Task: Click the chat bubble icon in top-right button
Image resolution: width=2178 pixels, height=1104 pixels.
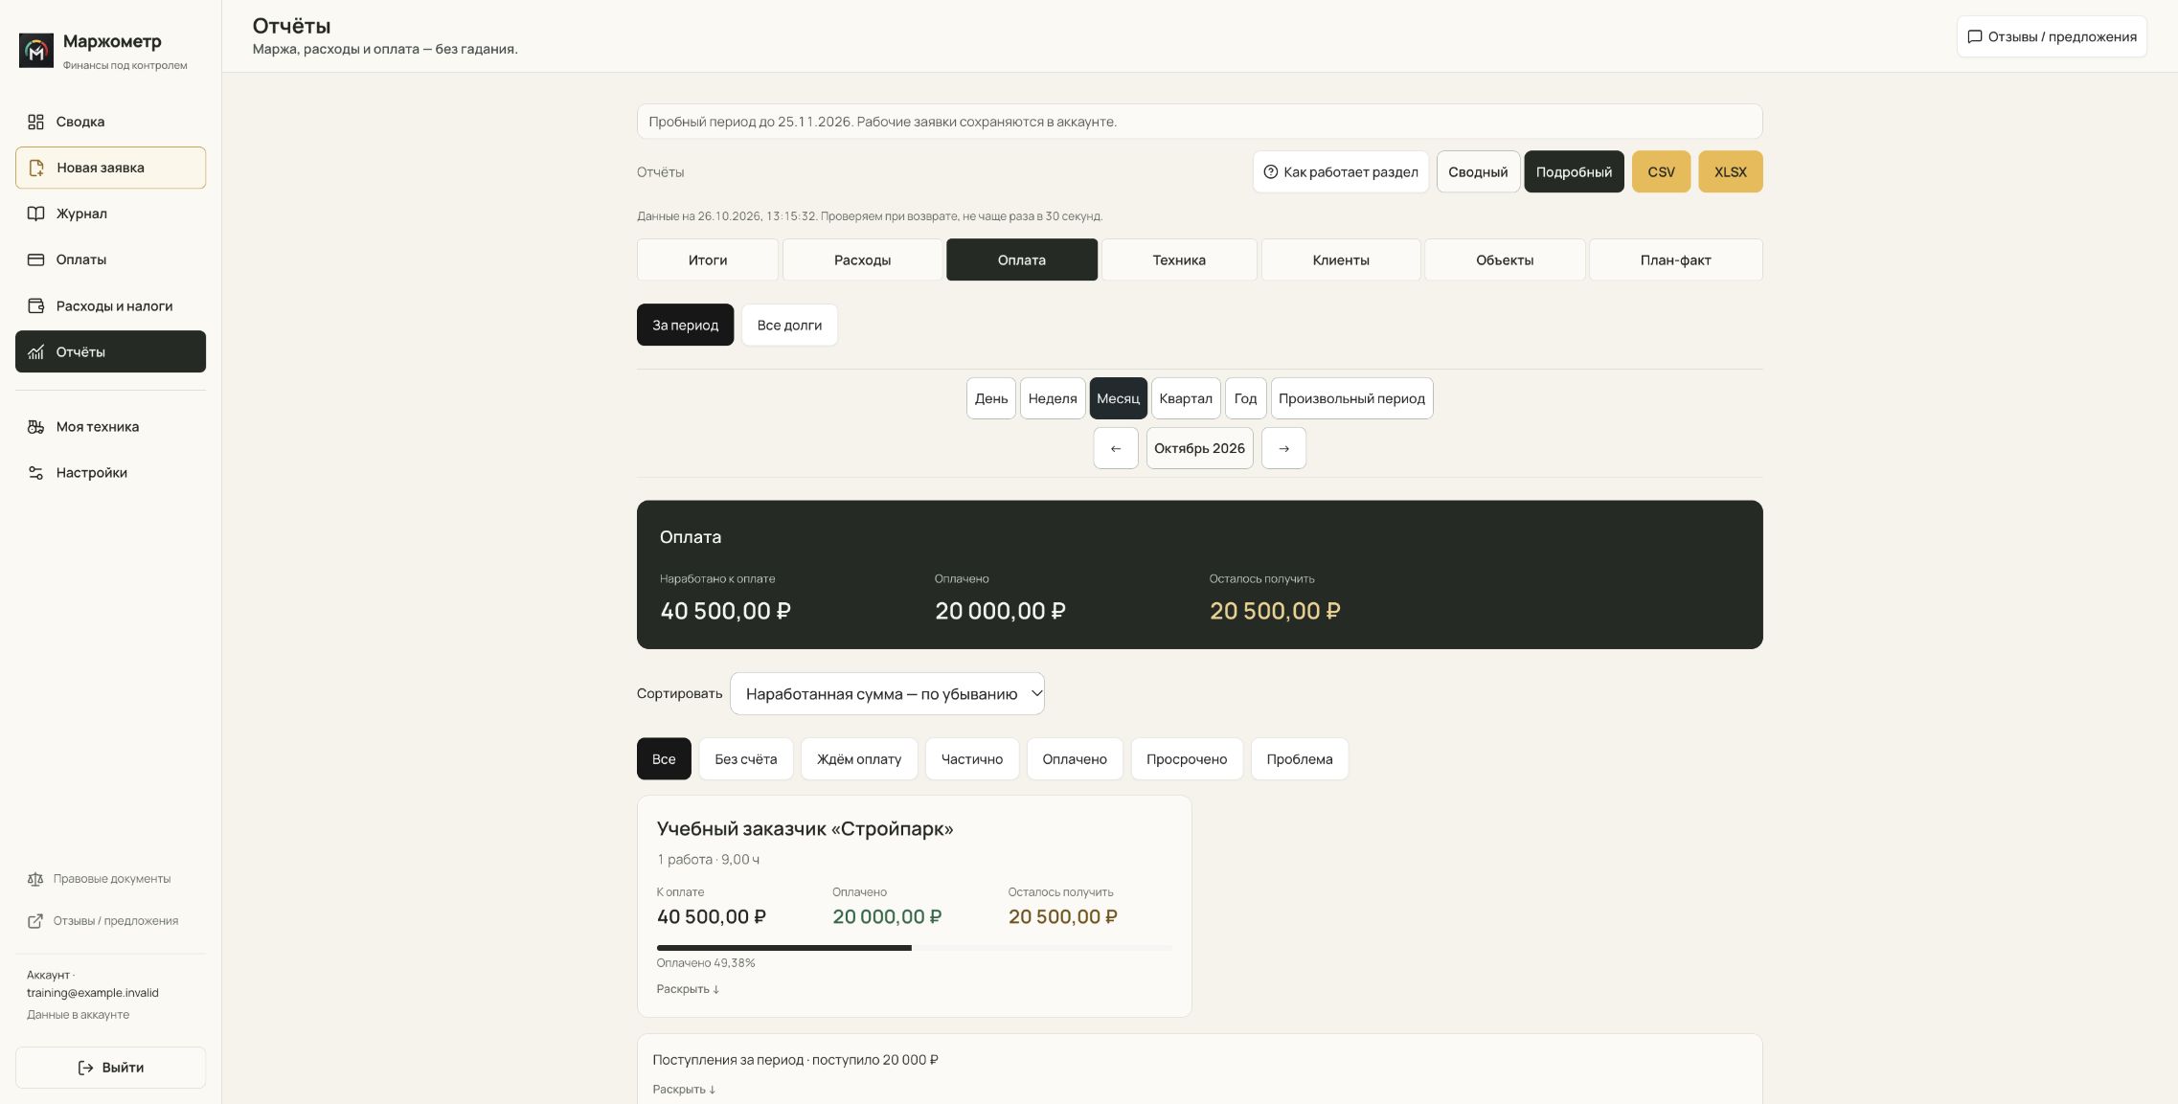Action: coord(1974,36)
